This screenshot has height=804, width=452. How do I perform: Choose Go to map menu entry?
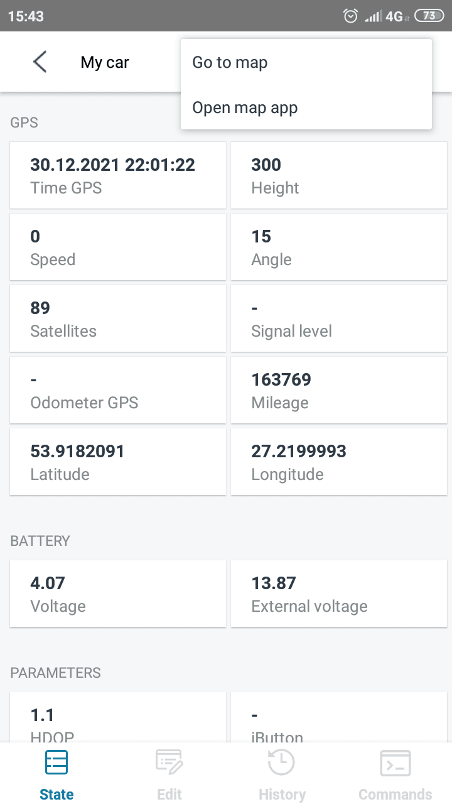[x=306, y=62]
